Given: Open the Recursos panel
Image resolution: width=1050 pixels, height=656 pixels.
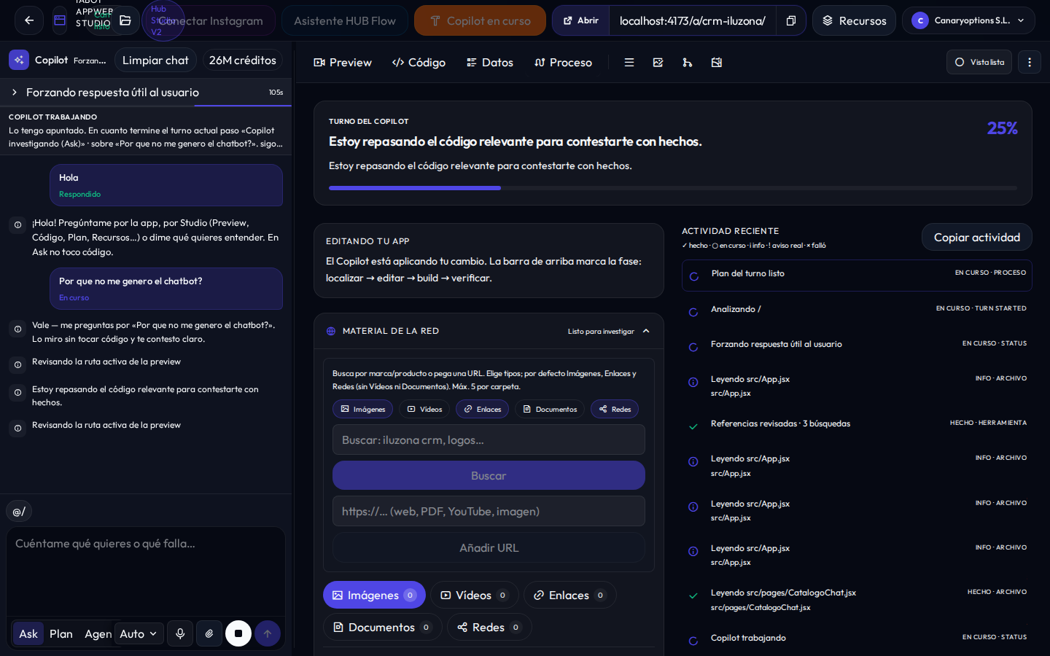Looking at the screenshot, I should 855,20.
